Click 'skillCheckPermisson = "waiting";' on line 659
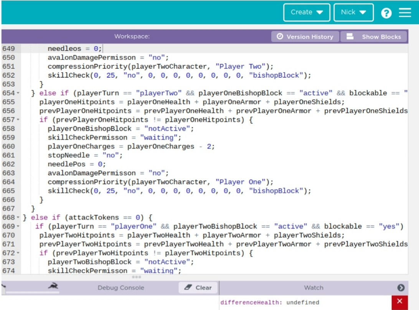This screenshot has height=310, width=419. click(x=114, y=137)
